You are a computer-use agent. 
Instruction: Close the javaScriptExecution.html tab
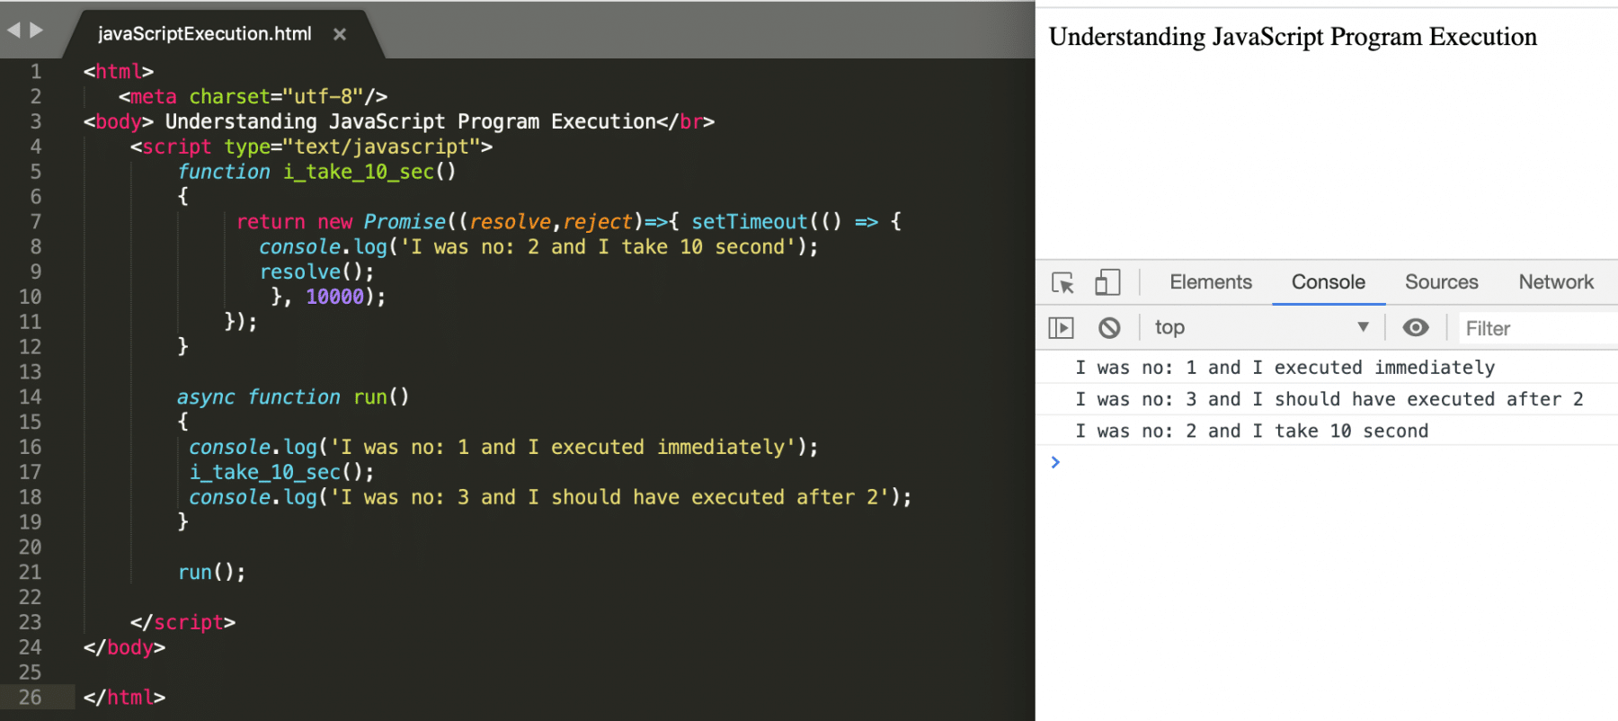(x=340, y=34)
